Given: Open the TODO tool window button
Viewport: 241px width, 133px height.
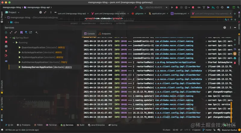Looking at the screenshot, I should coord(38,125).
